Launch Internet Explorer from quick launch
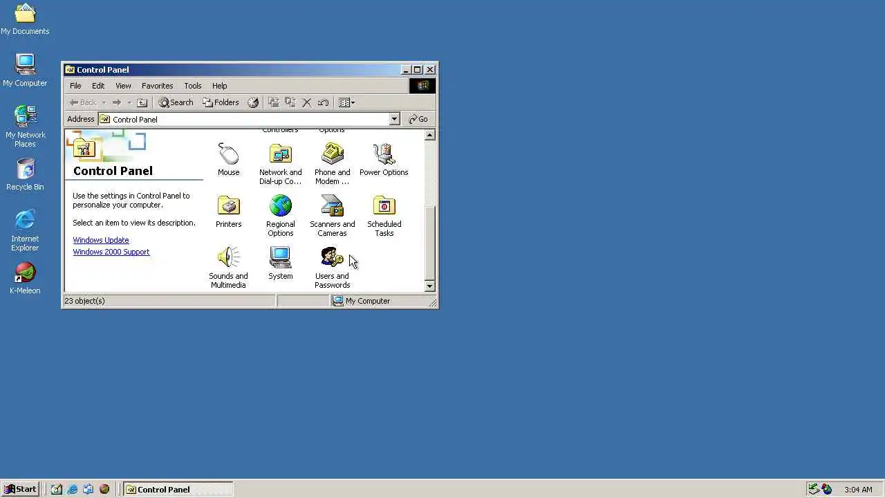885x498 pixels. [73, 489]
